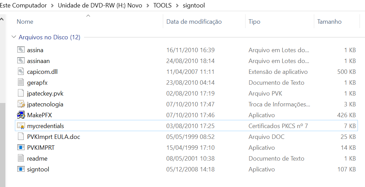Sort by Nome column header

[25, 22]
